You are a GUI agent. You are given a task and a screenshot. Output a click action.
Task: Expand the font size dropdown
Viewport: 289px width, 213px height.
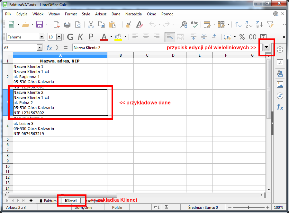coord(59,37)
